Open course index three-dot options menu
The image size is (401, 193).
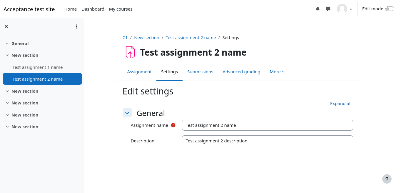pyautogui.click(x=77, y=26)
